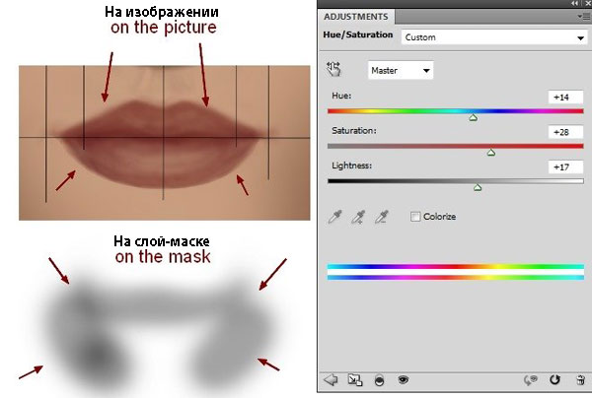
Task: Click the lips picture thumbnail
Action: pyautogui.click(x=165, y=143)
